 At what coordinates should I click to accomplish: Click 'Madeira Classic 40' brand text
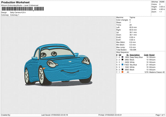point(157,72)
